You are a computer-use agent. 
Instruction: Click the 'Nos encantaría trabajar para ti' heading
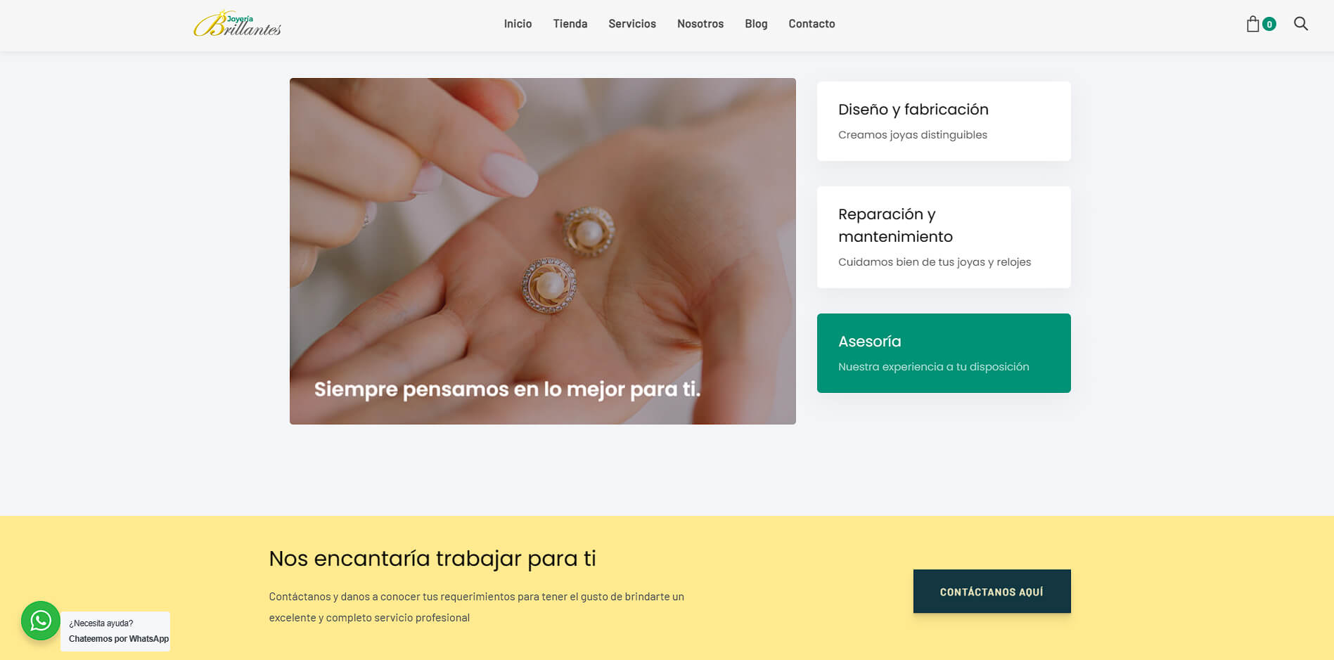[432, 559]
